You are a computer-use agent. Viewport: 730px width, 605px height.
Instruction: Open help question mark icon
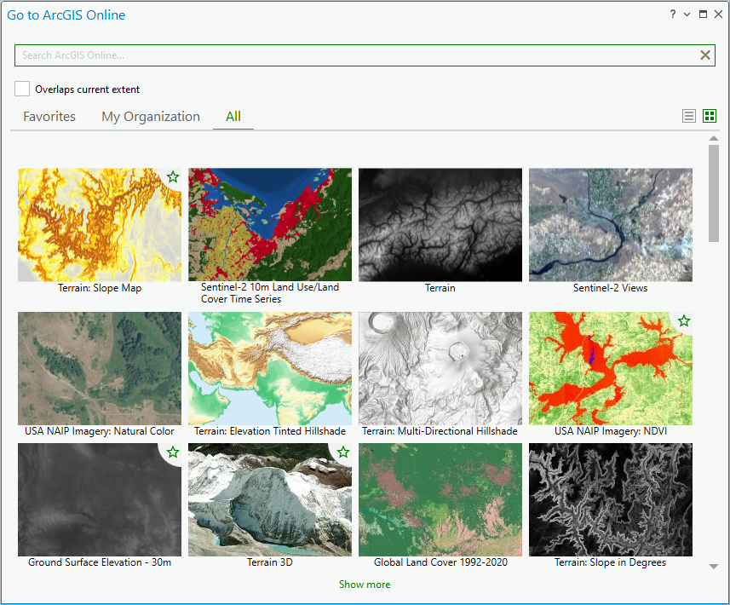coord(673,14)
